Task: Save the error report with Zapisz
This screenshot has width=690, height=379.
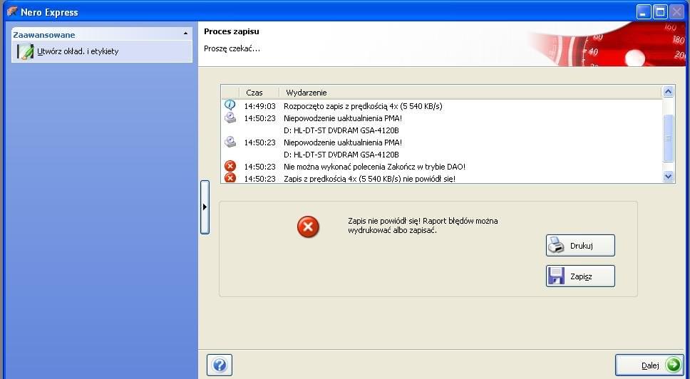Action: coord(580,276)
